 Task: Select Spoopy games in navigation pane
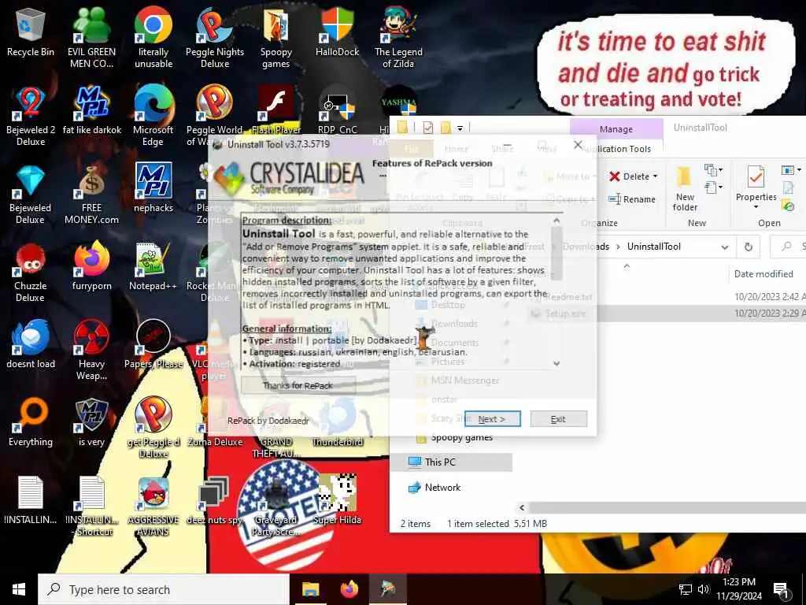(454, 438)
